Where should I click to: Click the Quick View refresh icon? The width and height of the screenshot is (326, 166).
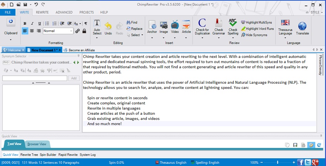coord(319,145)
